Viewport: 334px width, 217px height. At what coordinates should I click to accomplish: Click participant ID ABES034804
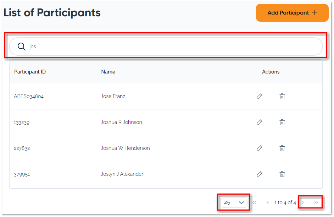tap(29, 96)
